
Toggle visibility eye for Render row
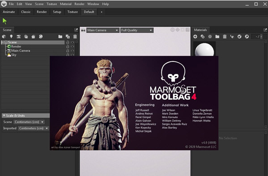pos(72,46)
